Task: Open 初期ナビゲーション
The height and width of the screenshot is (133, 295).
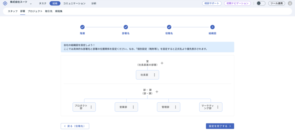Action: pyautogui.click(x=237, y=3)
